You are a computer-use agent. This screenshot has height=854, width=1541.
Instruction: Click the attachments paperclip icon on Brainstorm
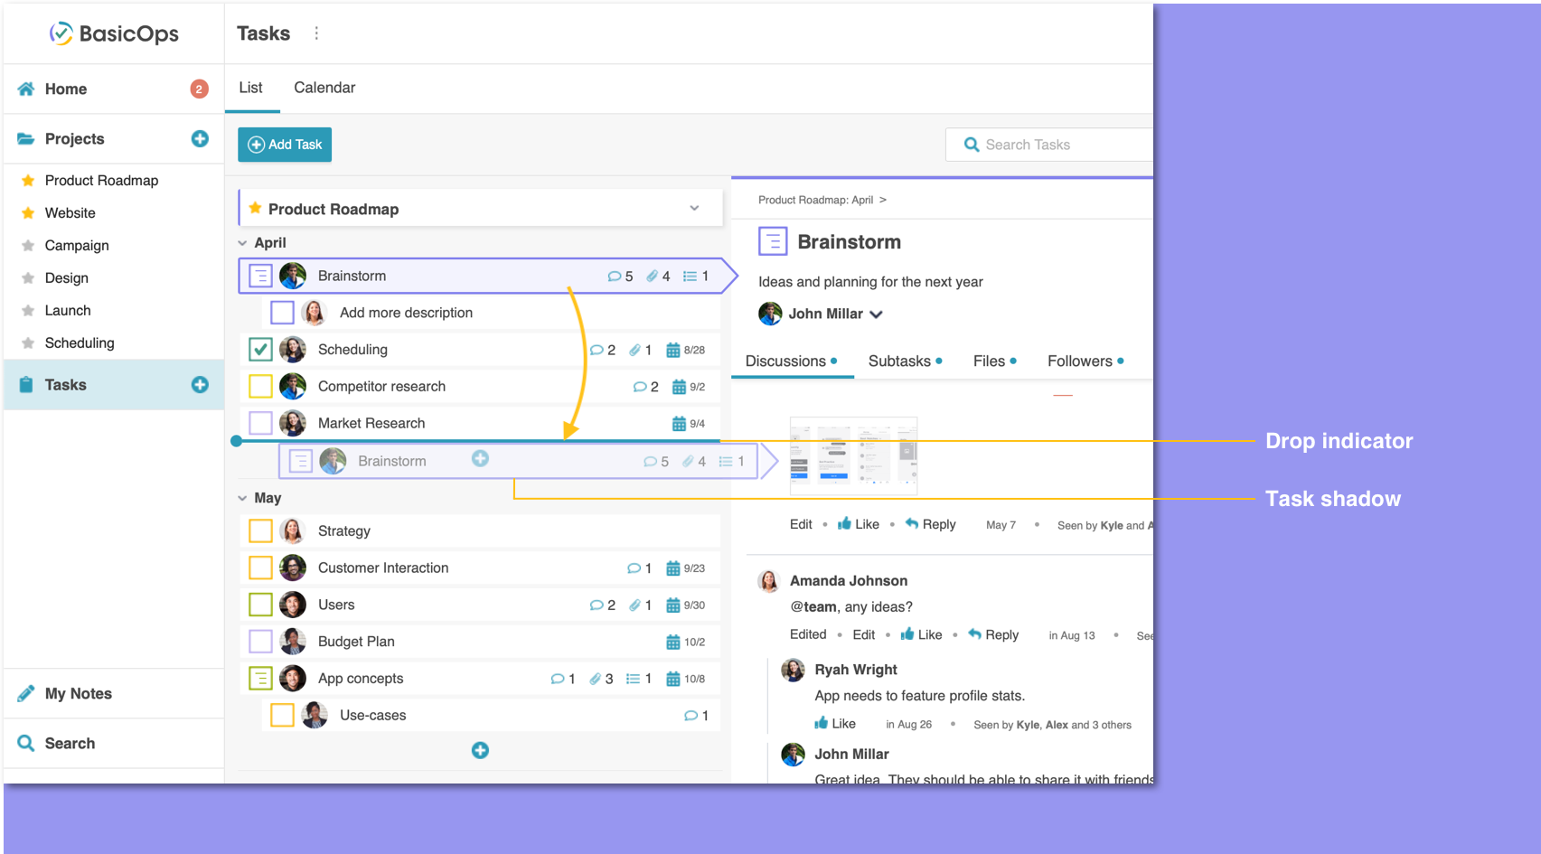coord(653,276)
